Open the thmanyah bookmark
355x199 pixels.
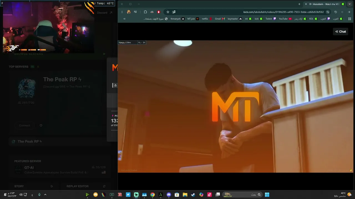click(177, 19)
